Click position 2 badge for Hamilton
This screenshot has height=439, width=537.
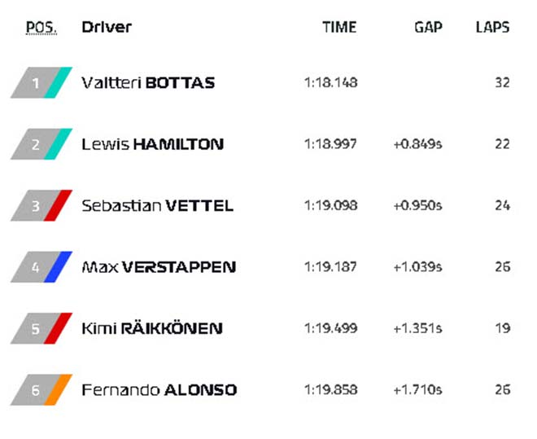coord(41,144)
